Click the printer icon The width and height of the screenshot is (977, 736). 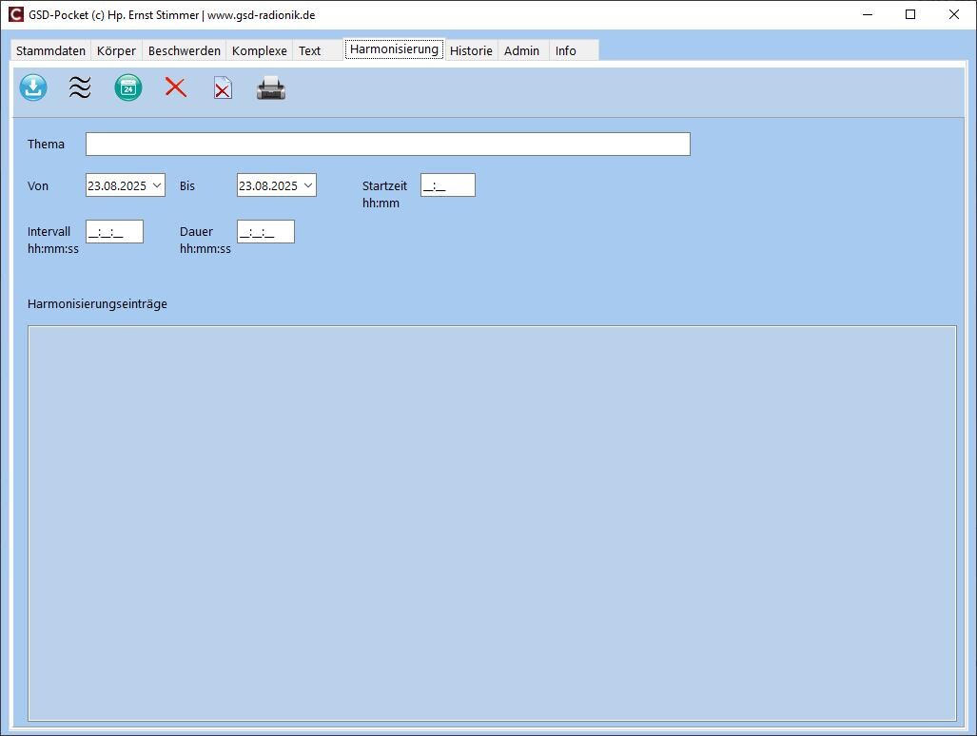(x=271, y=88)
